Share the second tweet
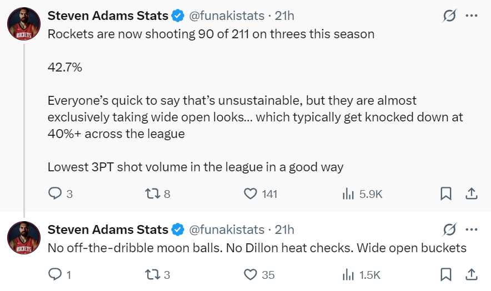 471,274
